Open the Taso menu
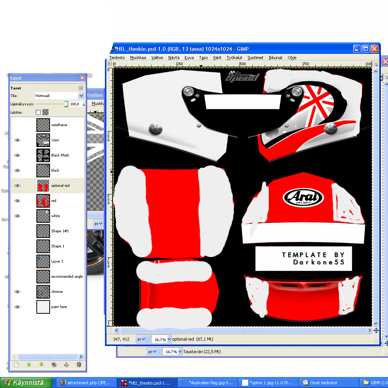 coord(203,58)
